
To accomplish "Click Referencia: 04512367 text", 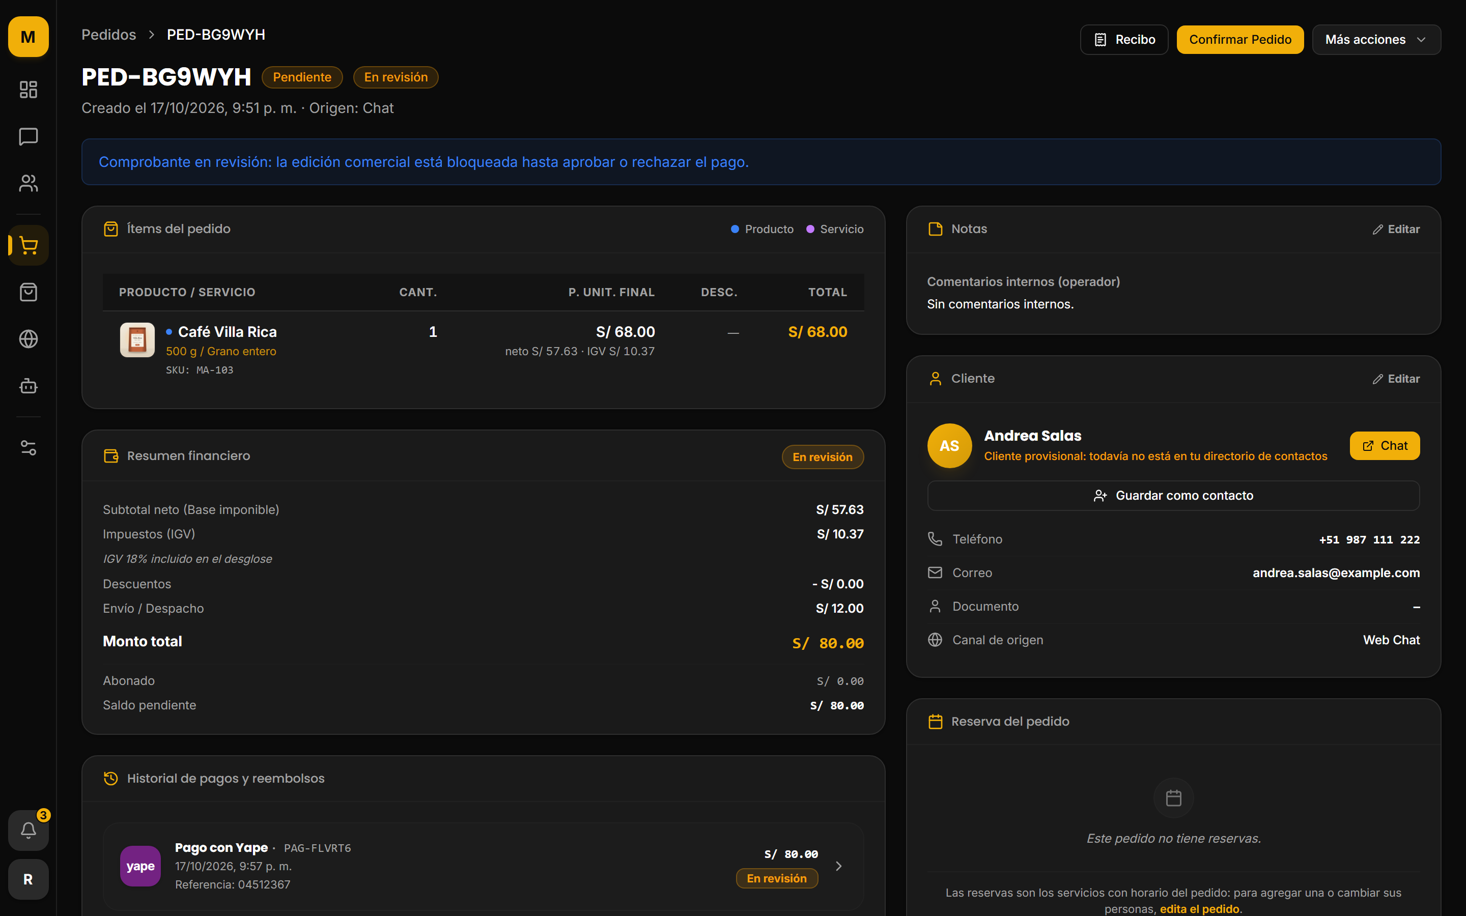I will [x=233, y=884].
